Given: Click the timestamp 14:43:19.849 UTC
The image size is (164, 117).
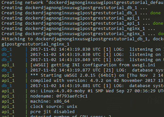Looking at the screenshot, I should click(80, 60).
